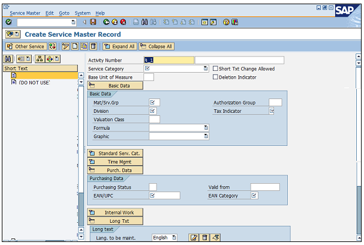Click the Expand All button
The height and width of the screenshot is (245, 364).
tap(119, 46)
